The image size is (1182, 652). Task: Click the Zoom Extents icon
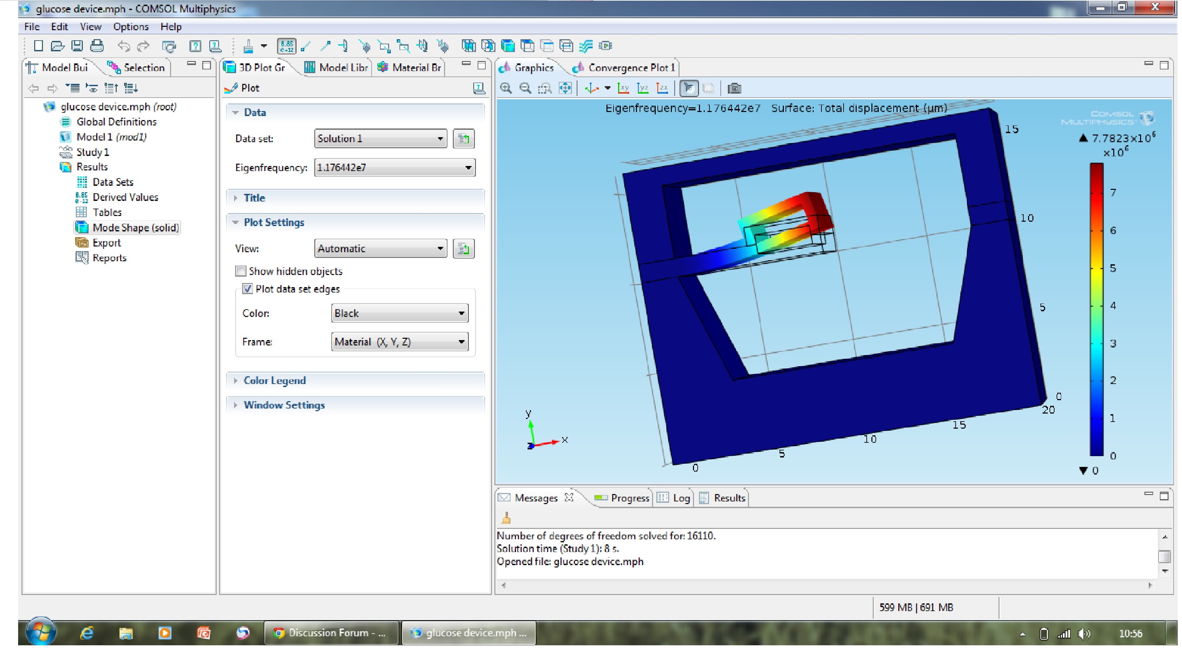[x=565, y=88]
